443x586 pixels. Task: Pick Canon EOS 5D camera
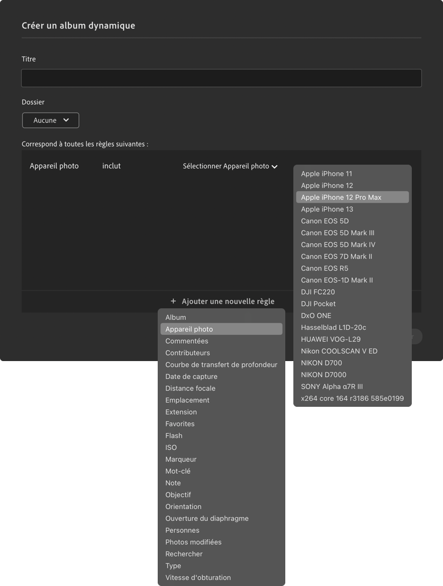[x=353, y=221]
